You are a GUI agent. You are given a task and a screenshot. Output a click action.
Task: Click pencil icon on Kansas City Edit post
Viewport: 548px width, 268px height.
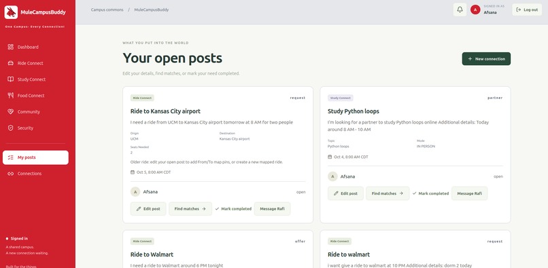click(139, 209)
